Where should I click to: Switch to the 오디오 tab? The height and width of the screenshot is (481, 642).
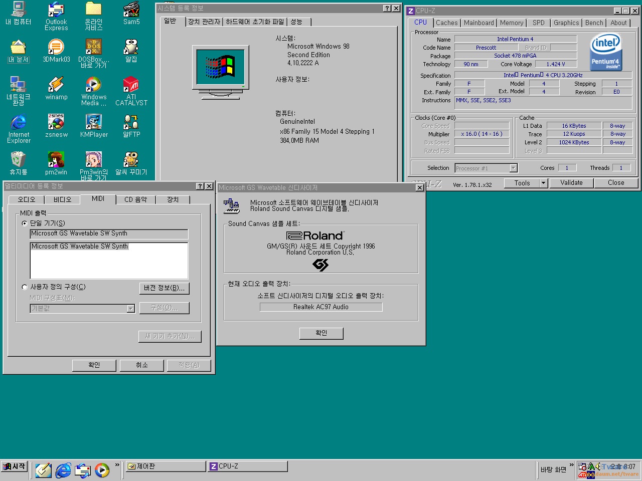click(27, 199)
